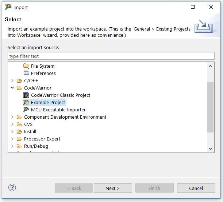Image resolution: width=223 pixels, height=202 pixels.
Task: Click the Processor Expert folder icon
Action: [x=19, y=139]
